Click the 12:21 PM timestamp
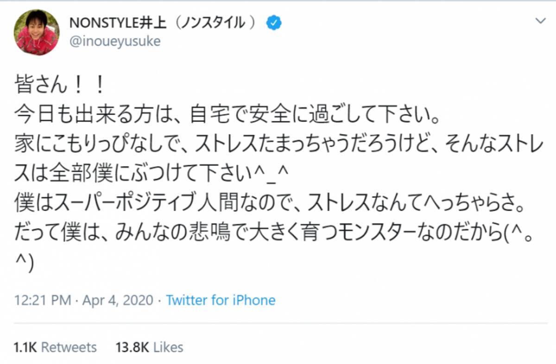The image size is (556, 364). pyautogui.click(x=43, y=300)
